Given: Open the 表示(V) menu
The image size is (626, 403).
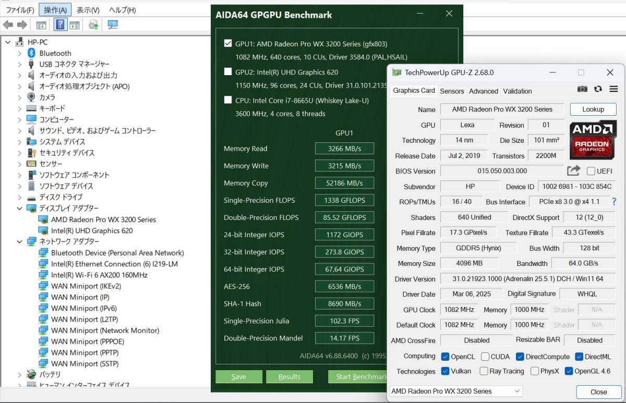Looking at the screenshot, I should click(88, 10).
